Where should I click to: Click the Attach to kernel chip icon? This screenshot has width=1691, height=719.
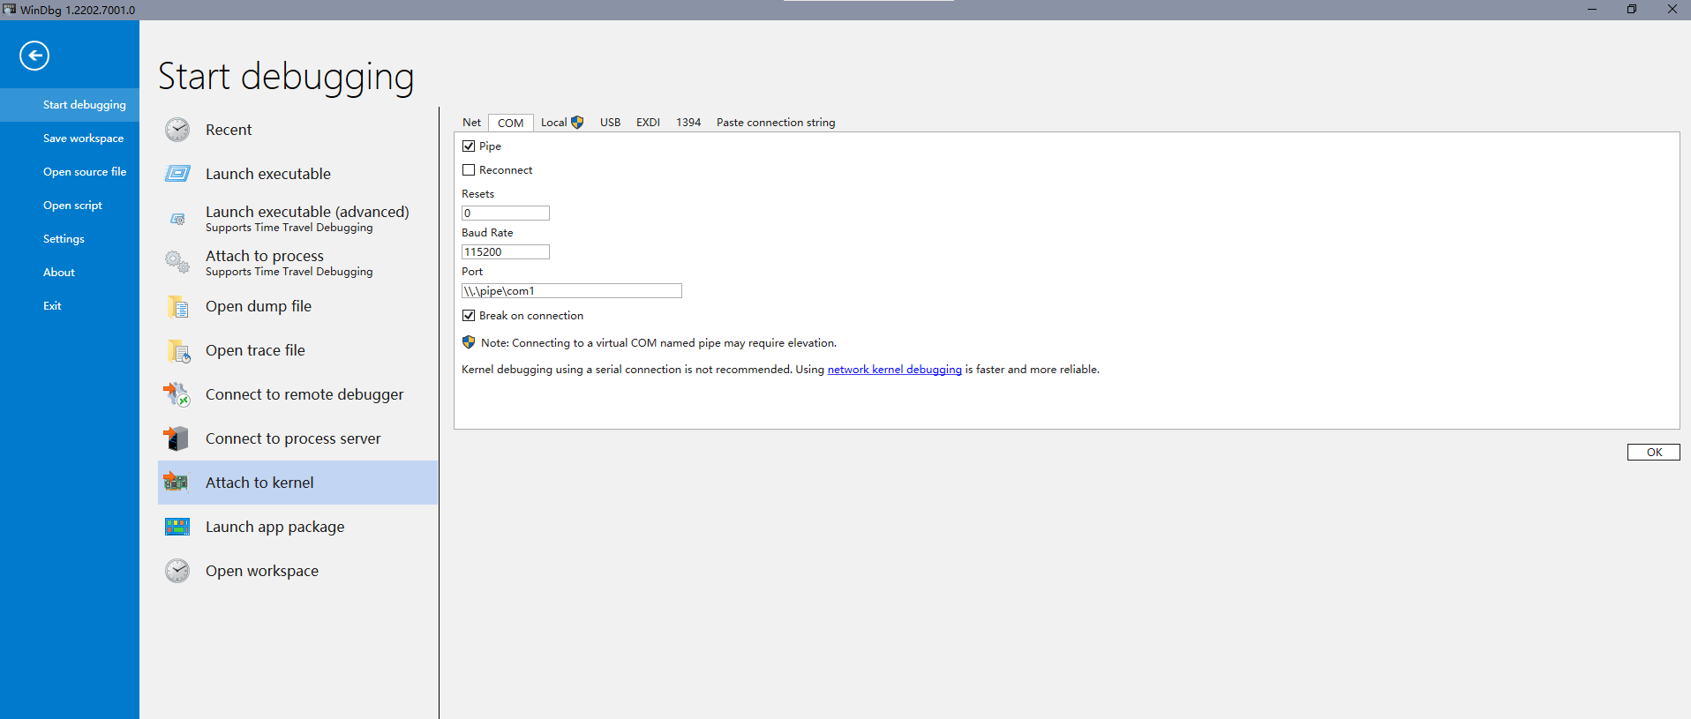176,482
